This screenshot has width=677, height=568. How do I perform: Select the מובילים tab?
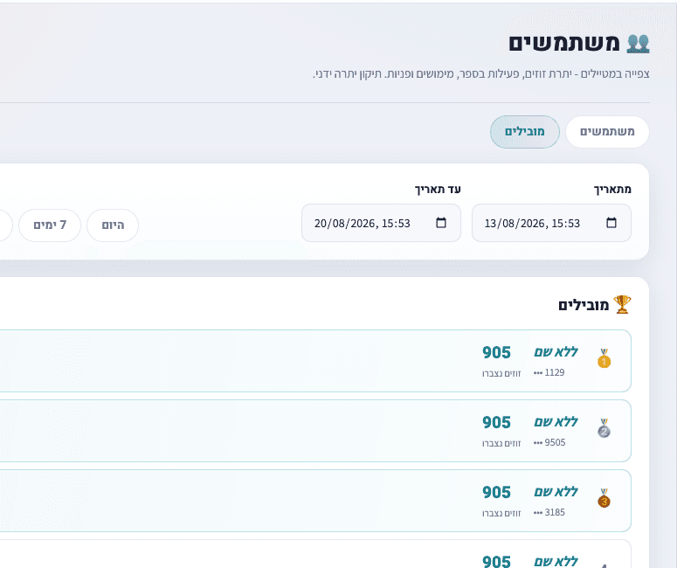click(x=525, y=132)
